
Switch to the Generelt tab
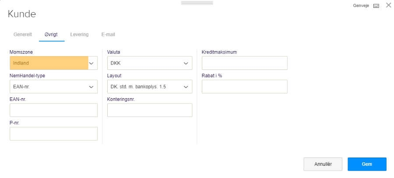click(23, 34)
